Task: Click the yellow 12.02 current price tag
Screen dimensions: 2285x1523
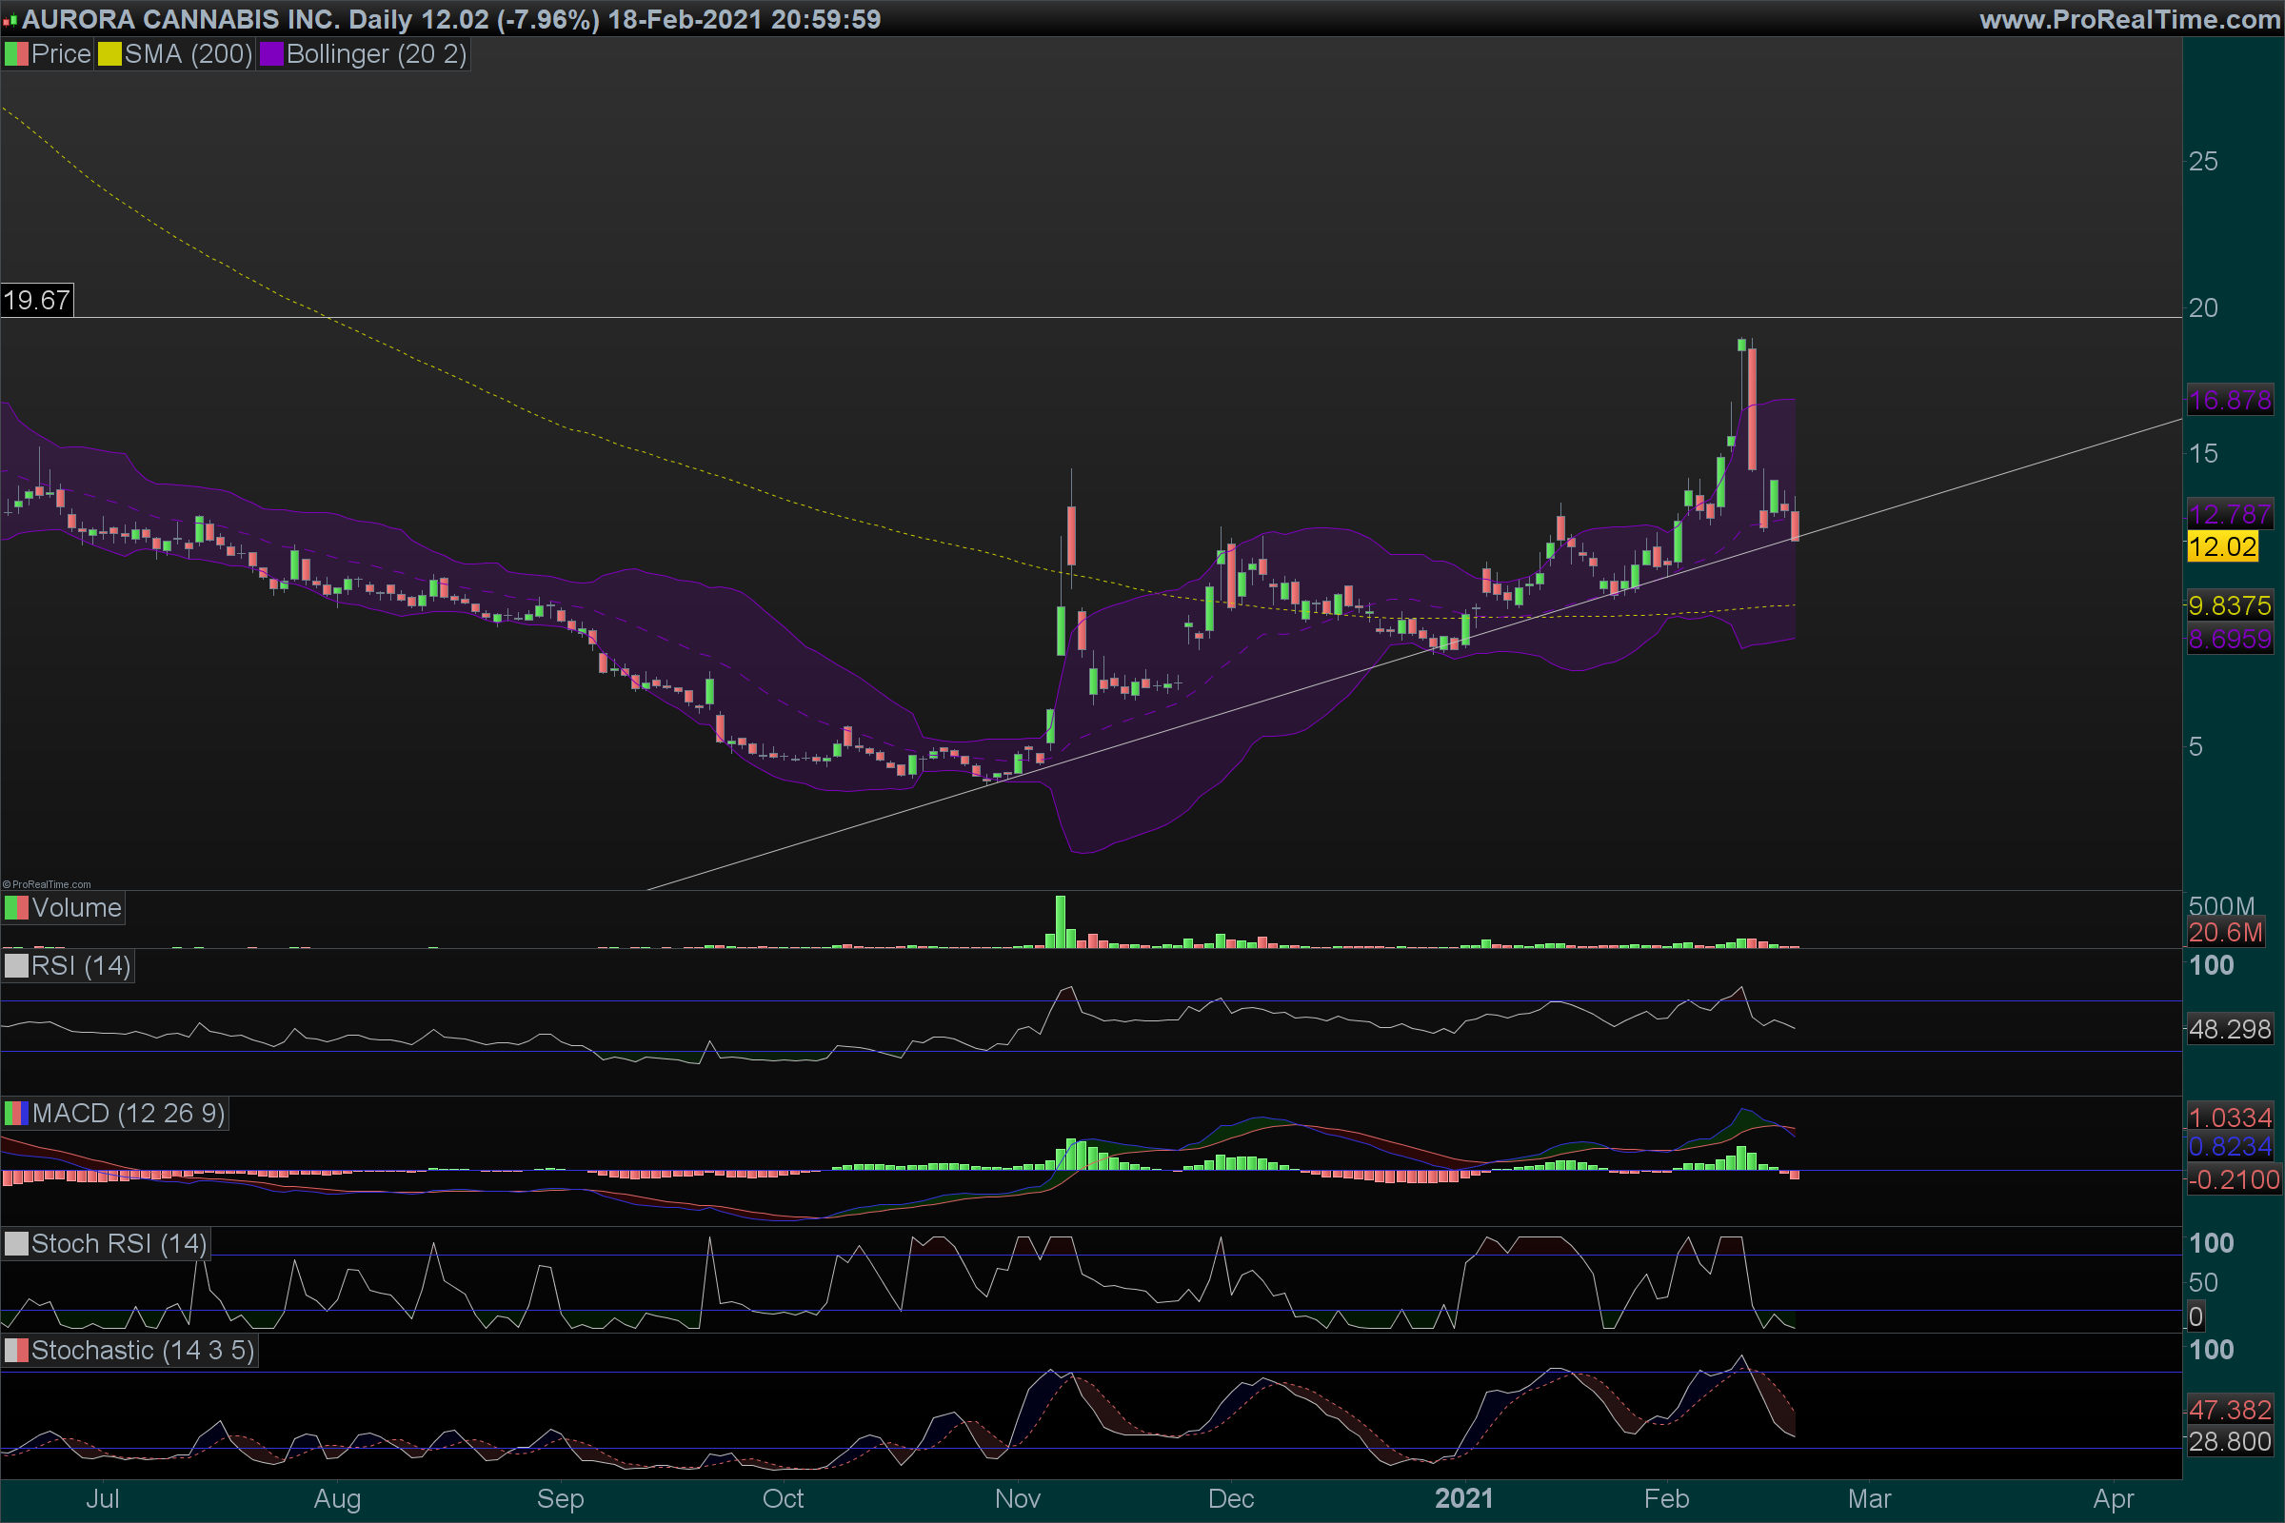Action: coord(2222,545)
